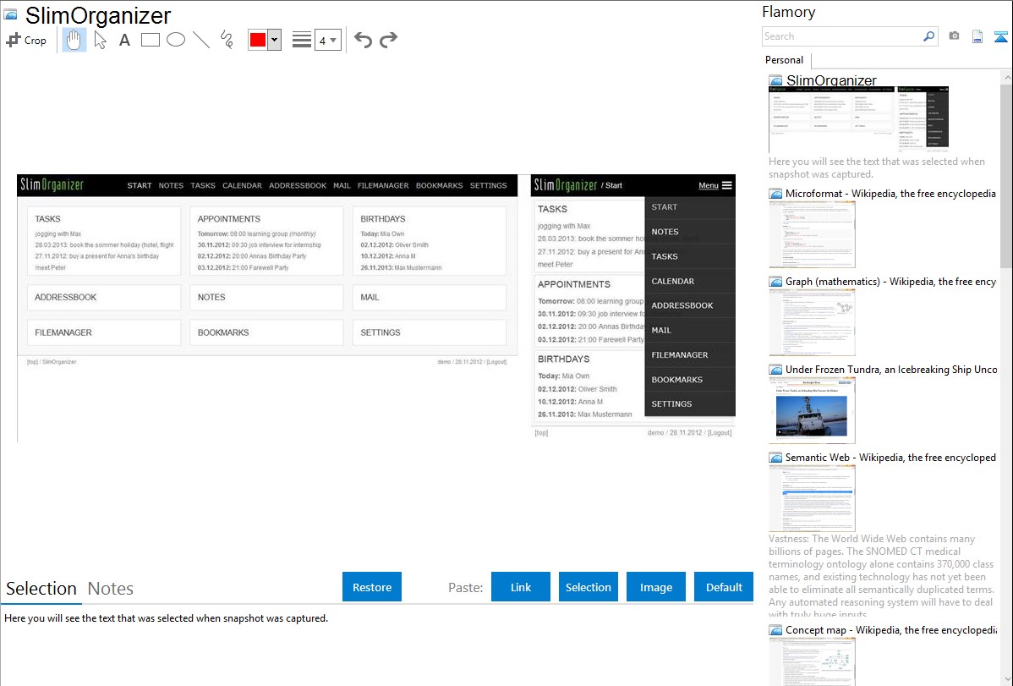This screenshot has width=1013, height=686.
Task: Click the red color swatch
Action: coord(258,40)
